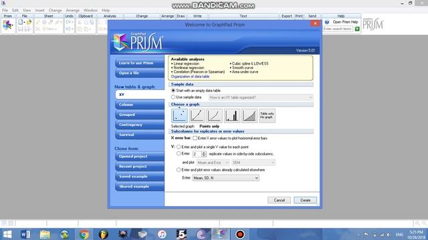This screenshot has width=428, height=240.
Task: Clone from Shared example
Action: pos(140,187)
